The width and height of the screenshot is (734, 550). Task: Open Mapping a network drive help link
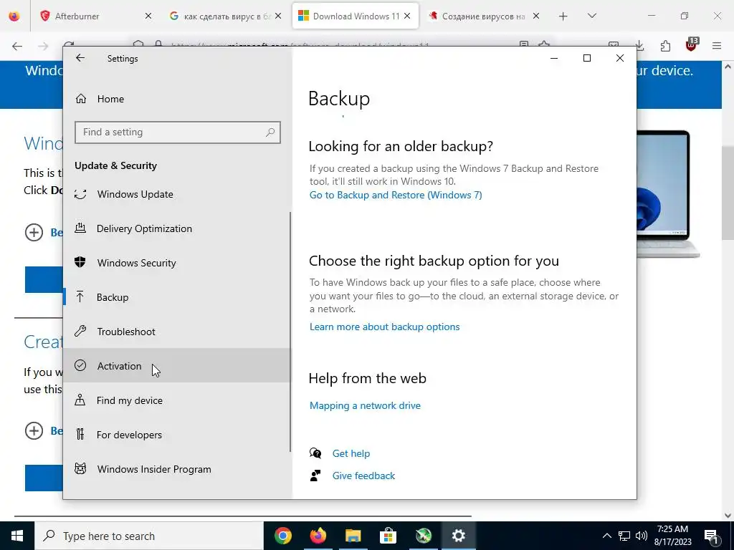[365, 405]
